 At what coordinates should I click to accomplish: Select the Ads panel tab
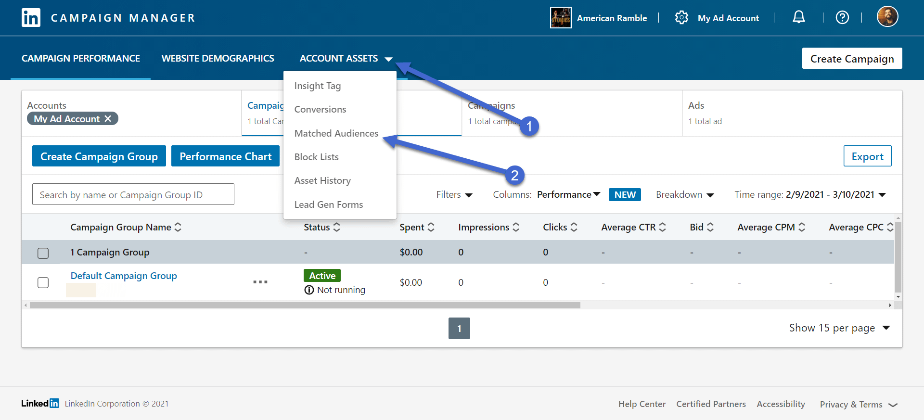click(x=792, y=113)
